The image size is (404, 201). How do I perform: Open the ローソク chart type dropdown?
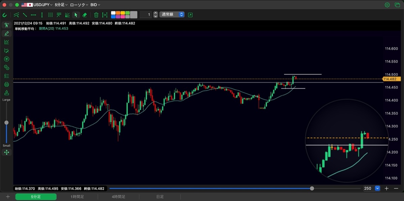(x=79, y=5)
